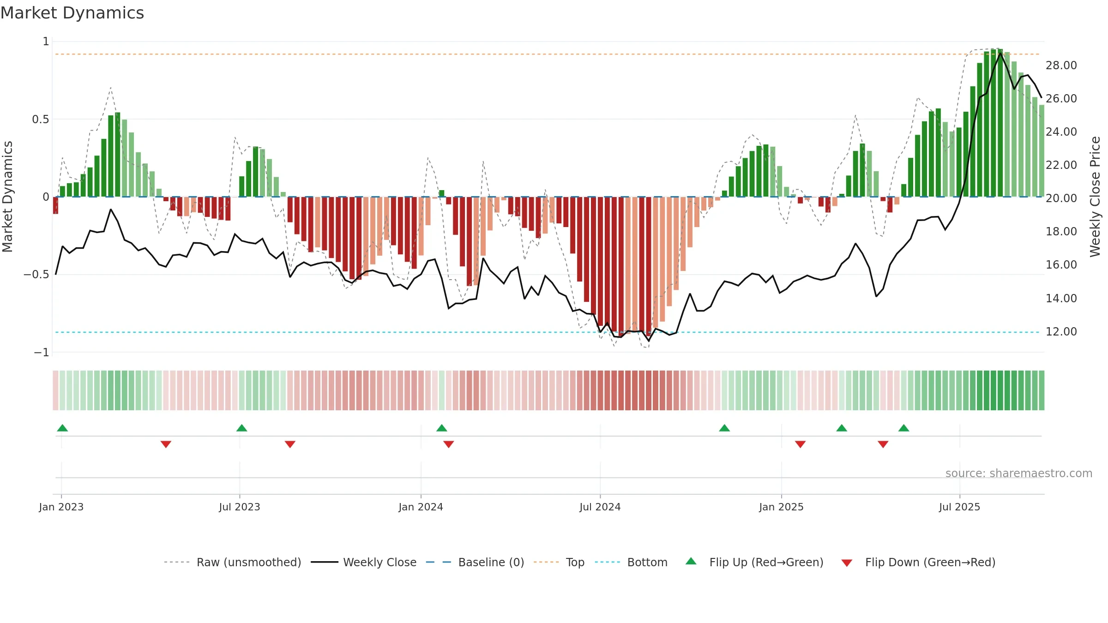Click the first red flip-down triangle in 2023

[x=166, y=444]
